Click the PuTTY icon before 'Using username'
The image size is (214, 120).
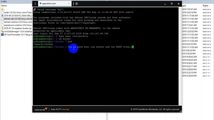tap(34, 10)
